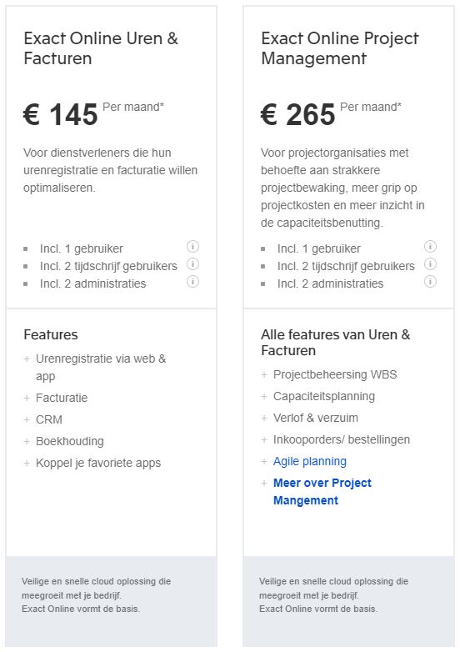This screenshot has width=460, height=652.
Task: Expand the CRM feature item
Action: (43, 419)
